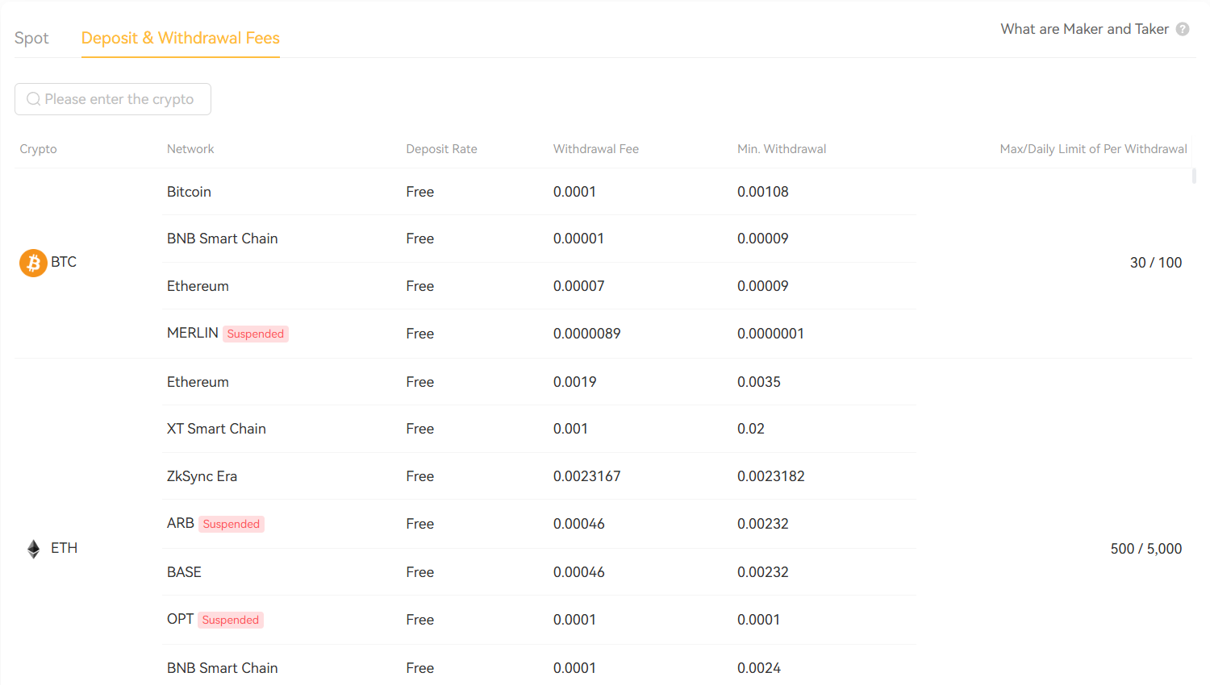Switch to the Spot tab
Image resolution: width=1210 pixels, height=685 pixels.
[31, 38]
